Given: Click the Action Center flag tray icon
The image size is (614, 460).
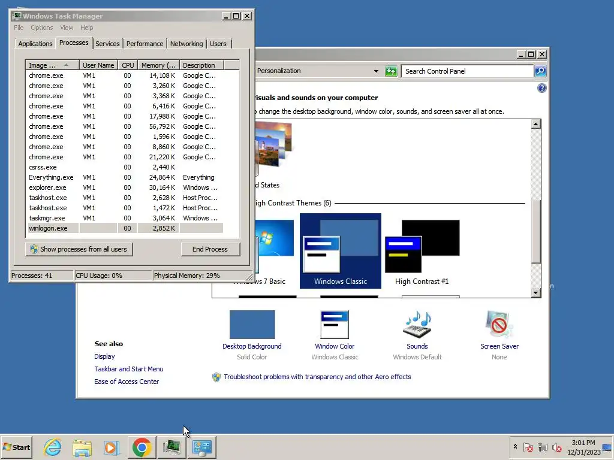Looking at the screenshot, I should [528, 447].
